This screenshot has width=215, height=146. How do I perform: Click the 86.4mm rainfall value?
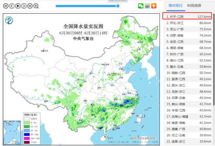pos(205,23)
